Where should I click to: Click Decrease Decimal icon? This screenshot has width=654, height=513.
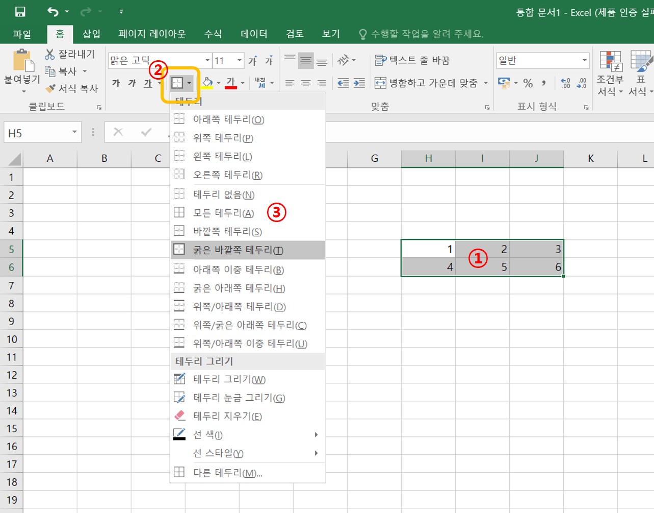click(582, 83)
